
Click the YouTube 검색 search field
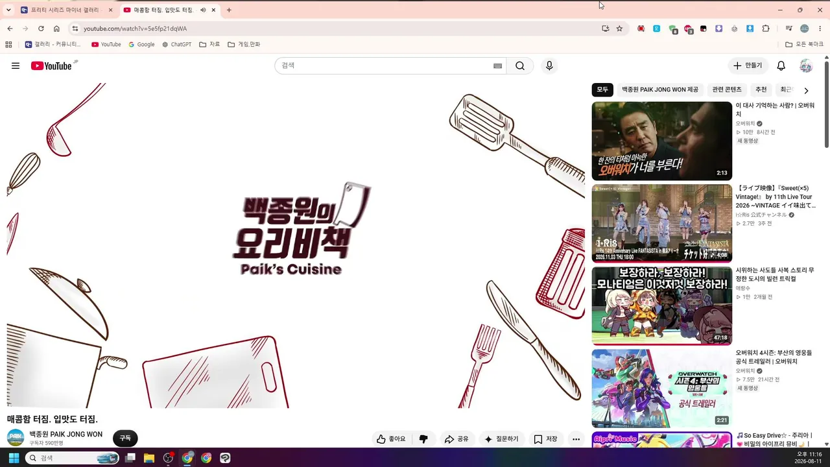pos(383,66)
